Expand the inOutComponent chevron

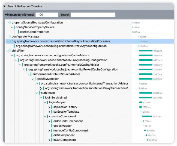(x=49, y=140)
